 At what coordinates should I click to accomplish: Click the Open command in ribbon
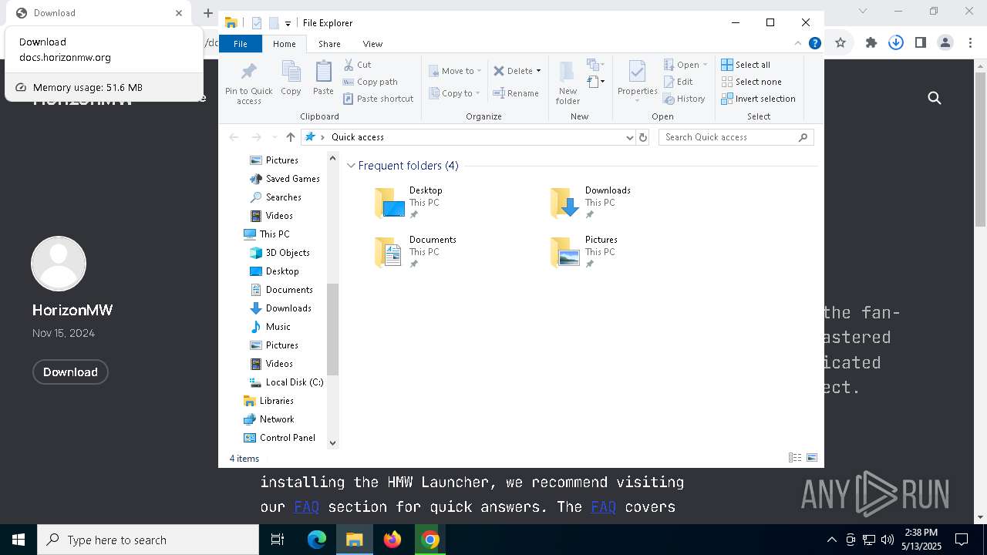point(686,65)
